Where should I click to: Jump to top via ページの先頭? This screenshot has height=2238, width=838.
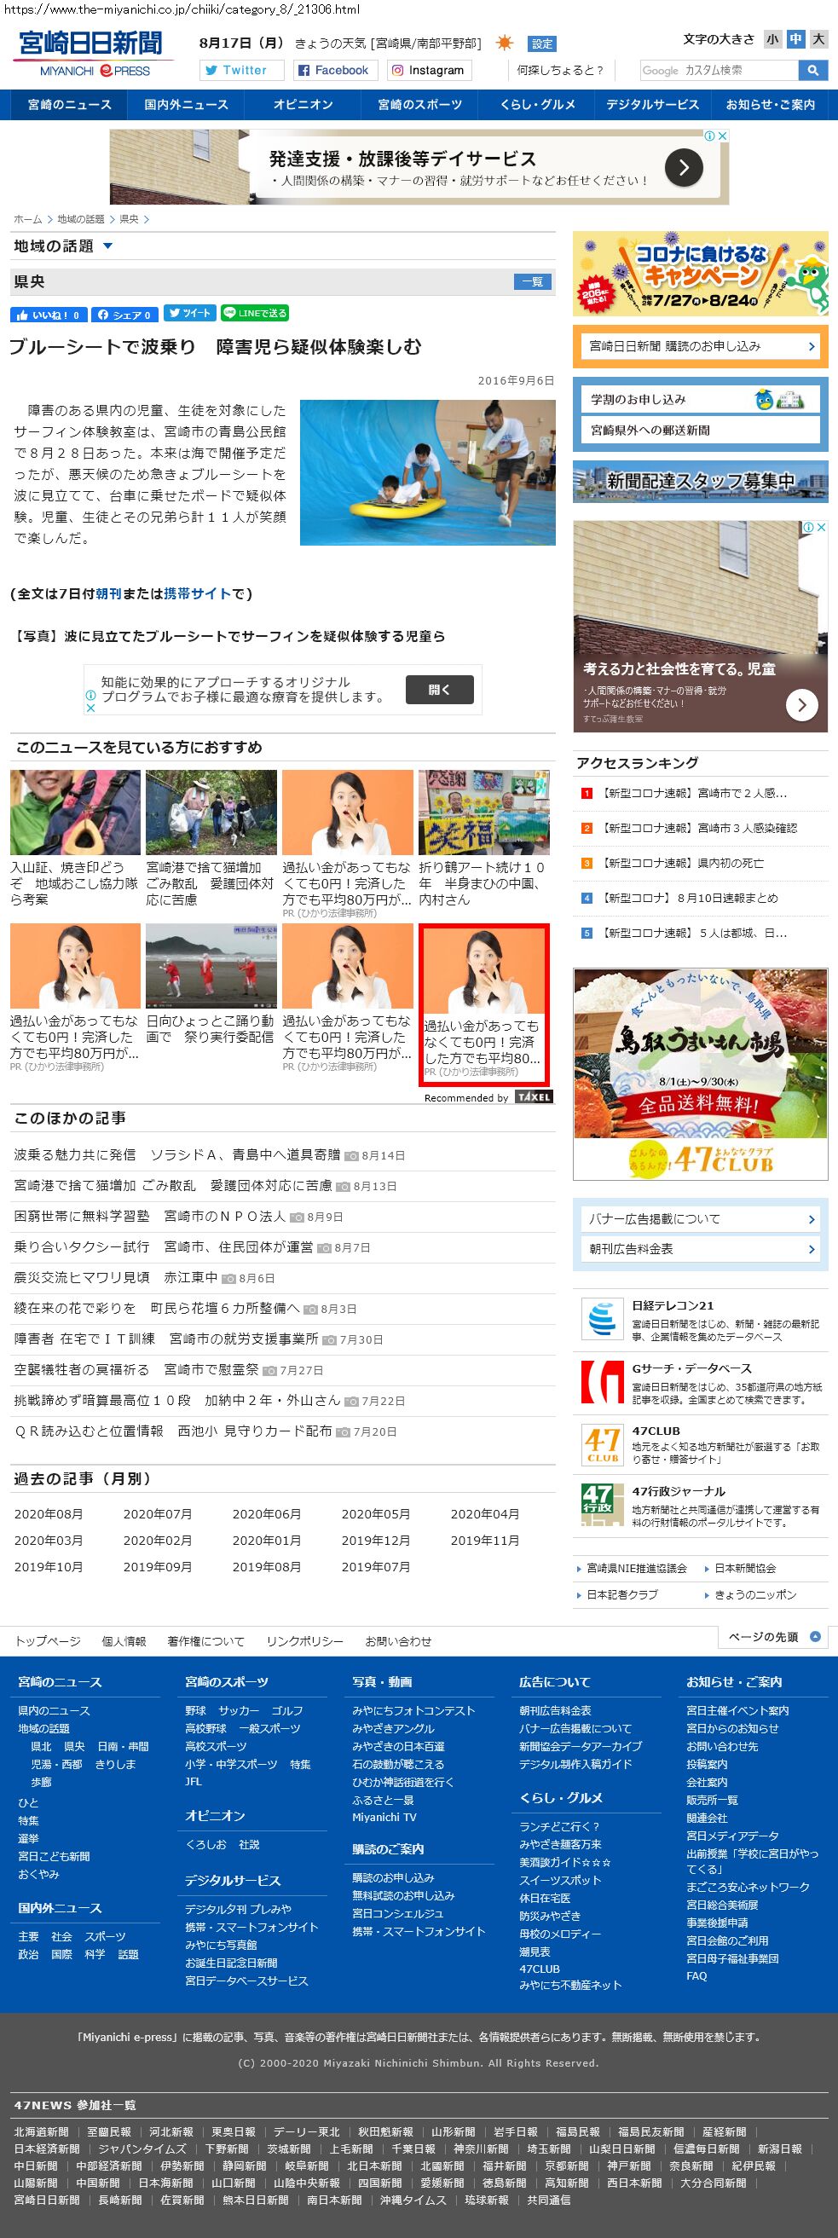[773, 1637]
